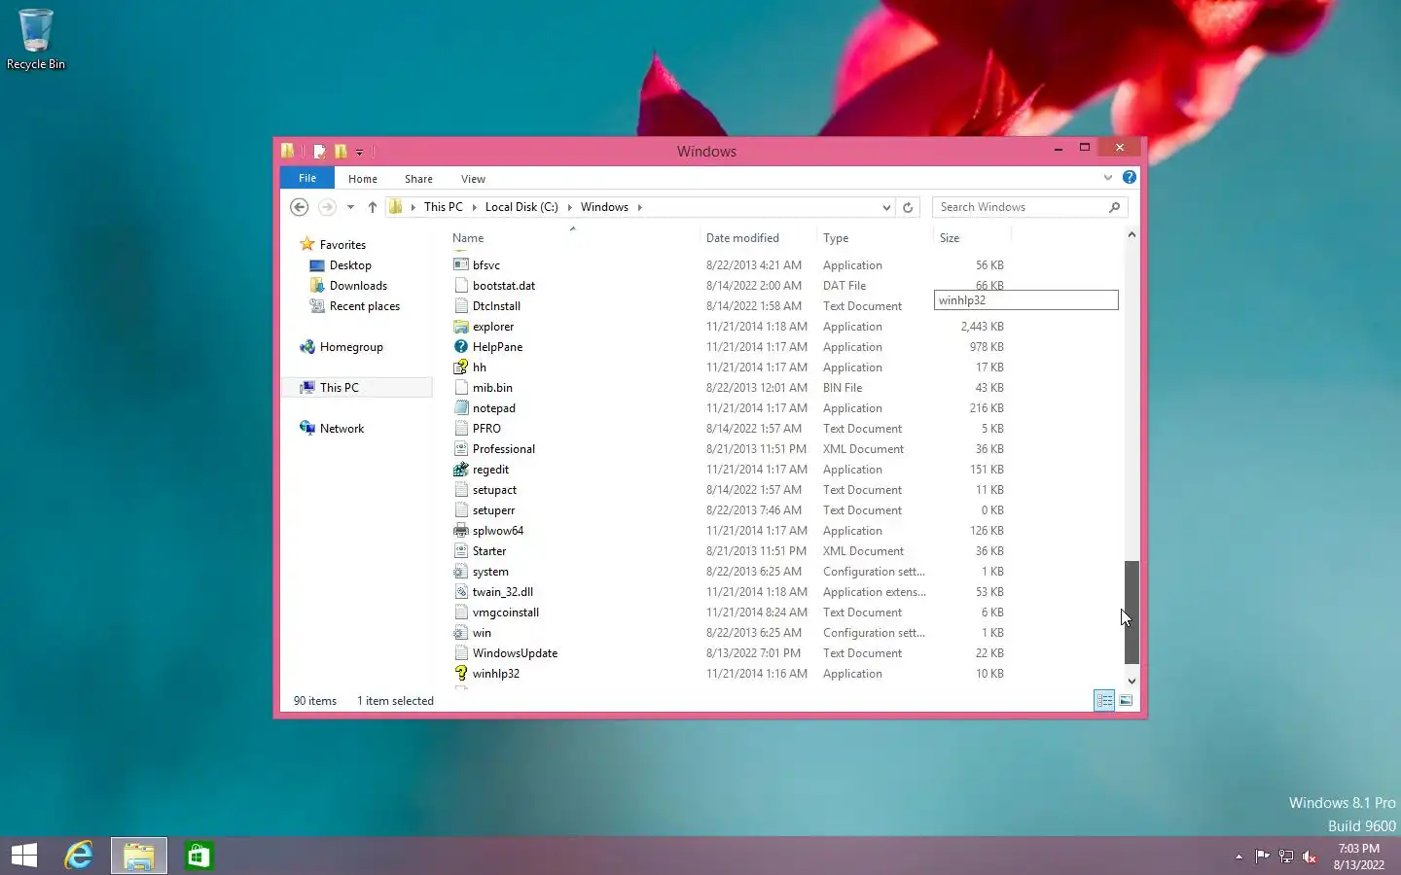Click Local Disk (C:) in the address bar

pos(521,207)
